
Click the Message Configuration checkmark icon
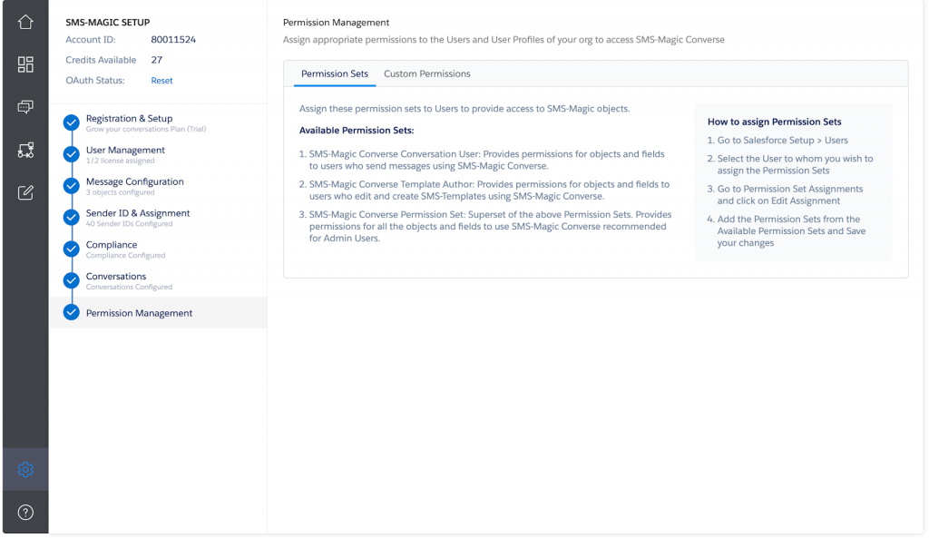tap(71, 185)
